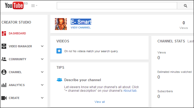Click the Video Manager drawer icon
This screenshot has height=108, width=194.
point(4,46)
